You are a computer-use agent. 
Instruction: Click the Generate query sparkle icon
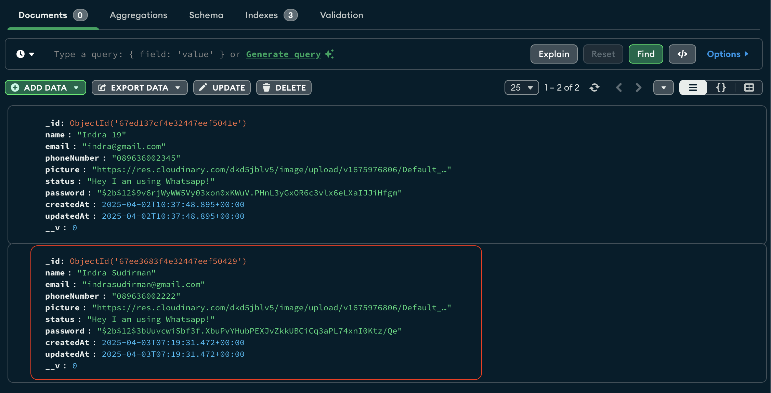[x=329, y=54]
